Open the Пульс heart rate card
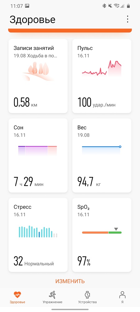This screenshot has height=312, width=140. 102,76
